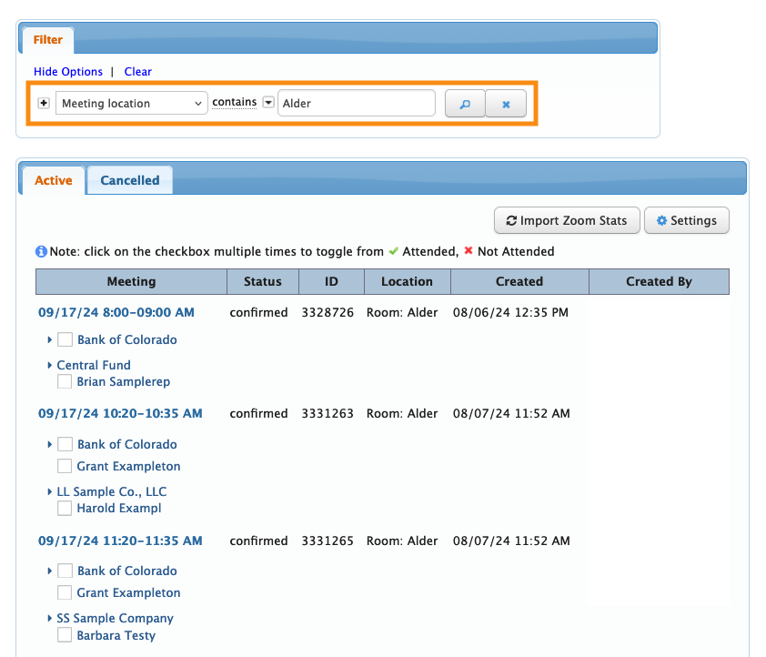This screenshot has height=657, width=766.
Task: Expand SS Sample Company entry
Action: point(50,618)
